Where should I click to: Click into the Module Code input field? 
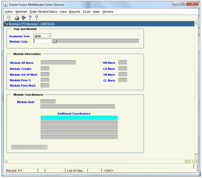[x=42, y=41]
